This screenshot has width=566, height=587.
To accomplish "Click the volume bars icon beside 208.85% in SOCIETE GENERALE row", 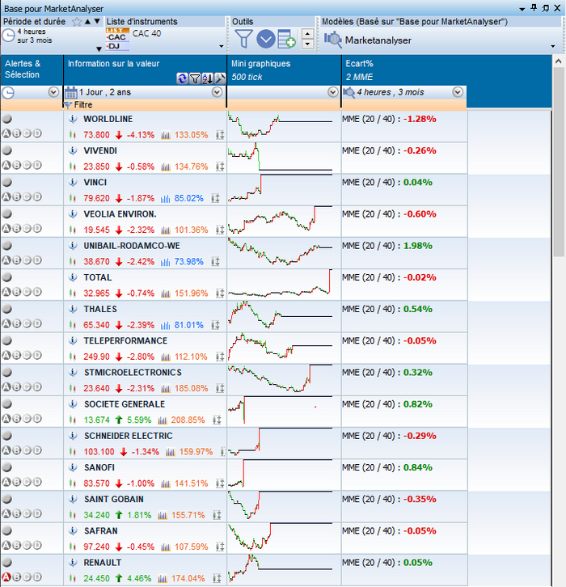I will [162, 420].
